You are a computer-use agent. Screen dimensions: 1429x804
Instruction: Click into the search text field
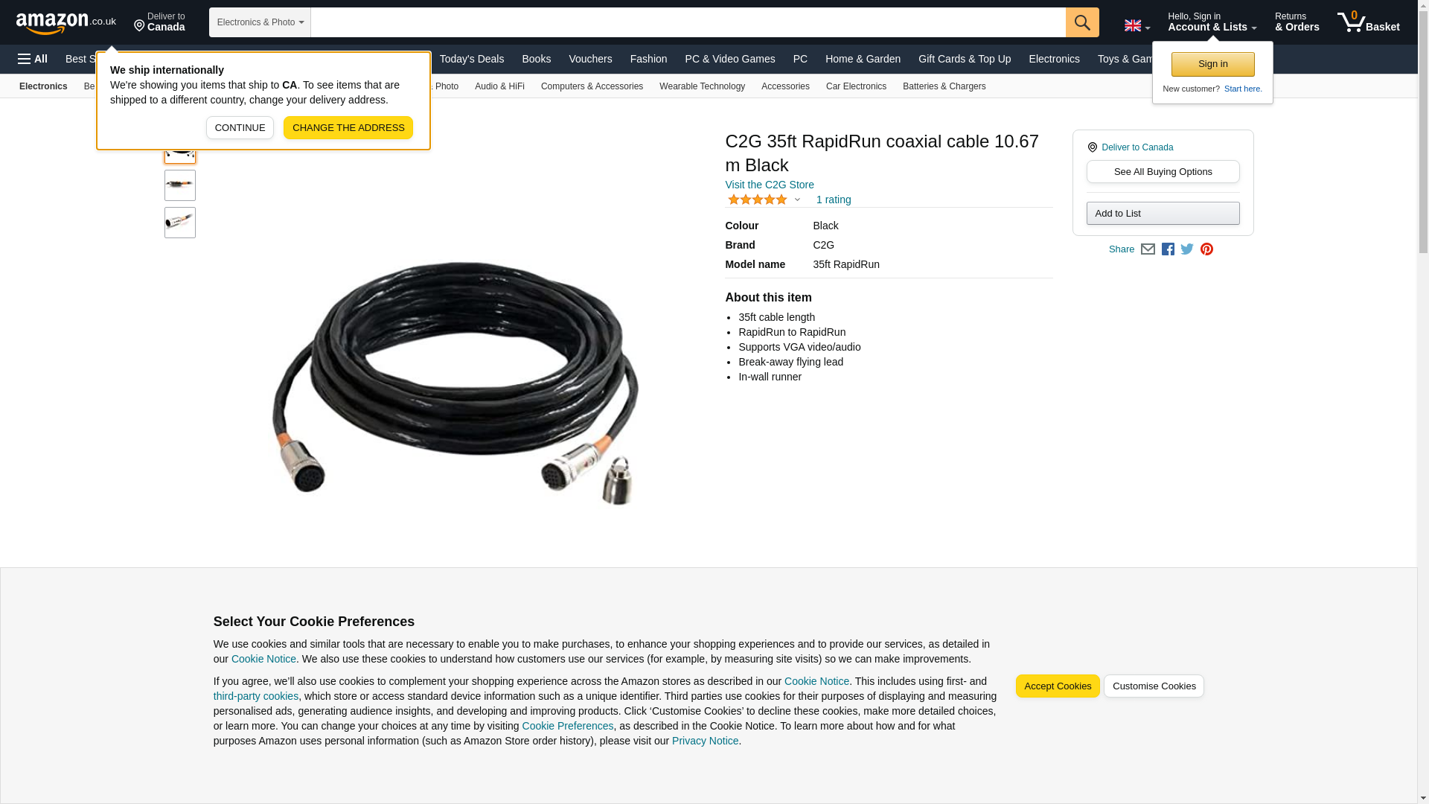(x=688, y=22)
